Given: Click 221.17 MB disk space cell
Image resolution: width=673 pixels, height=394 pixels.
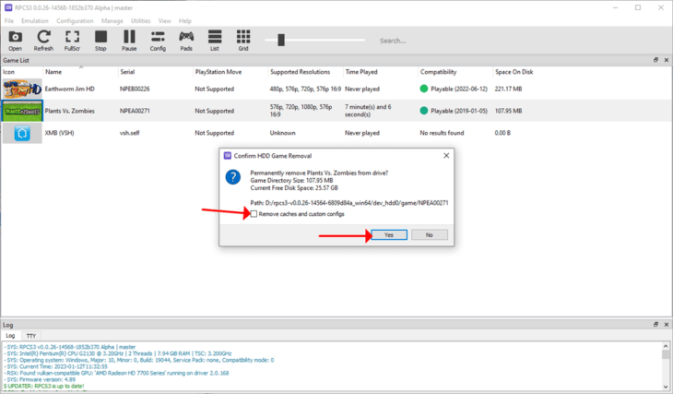Looking at the screenshot, I should (x=508, y=89).
